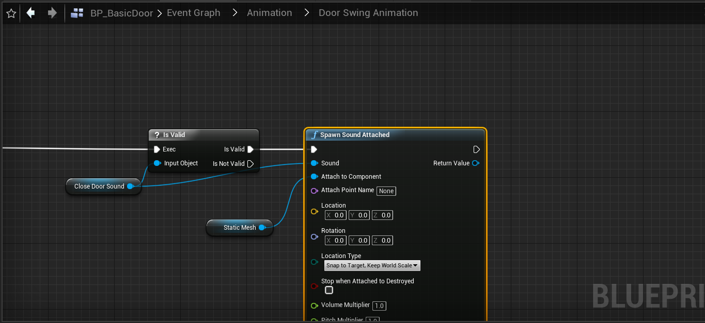
Task: Click the Close Door Sound output pin
Action: [x=130, y=186]
